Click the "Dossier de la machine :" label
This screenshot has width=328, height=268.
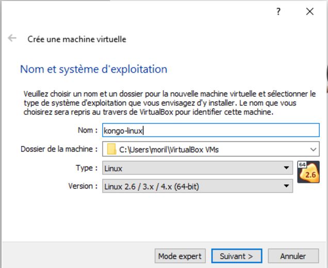click(x=59, y=149)
